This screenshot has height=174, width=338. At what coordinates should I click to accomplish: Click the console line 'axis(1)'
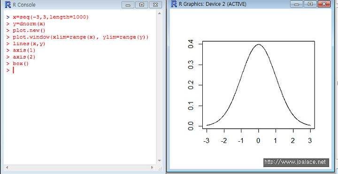[24, 51]
